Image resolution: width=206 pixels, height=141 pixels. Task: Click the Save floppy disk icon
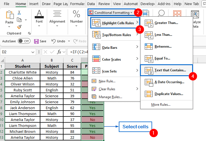tap(36, 41)
